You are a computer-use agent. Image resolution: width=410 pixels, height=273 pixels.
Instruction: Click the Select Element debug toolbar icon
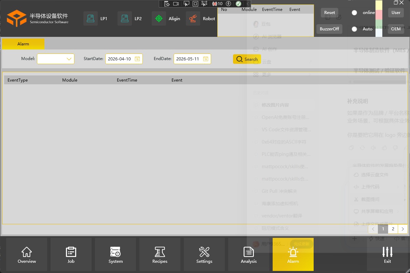pos(187,4)
